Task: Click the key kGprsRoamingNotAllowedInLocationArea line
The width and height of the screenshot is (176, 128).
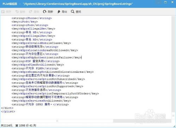Action: (52, 72)
